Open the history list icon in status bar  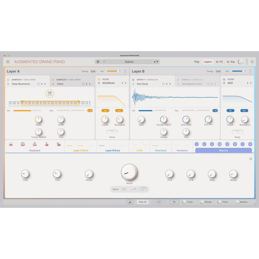[159, 202]
